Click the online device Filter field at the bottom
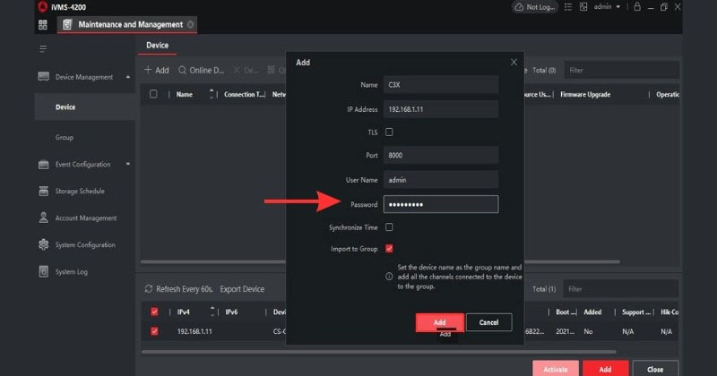717x376 pixels. [x=620, y=289]
